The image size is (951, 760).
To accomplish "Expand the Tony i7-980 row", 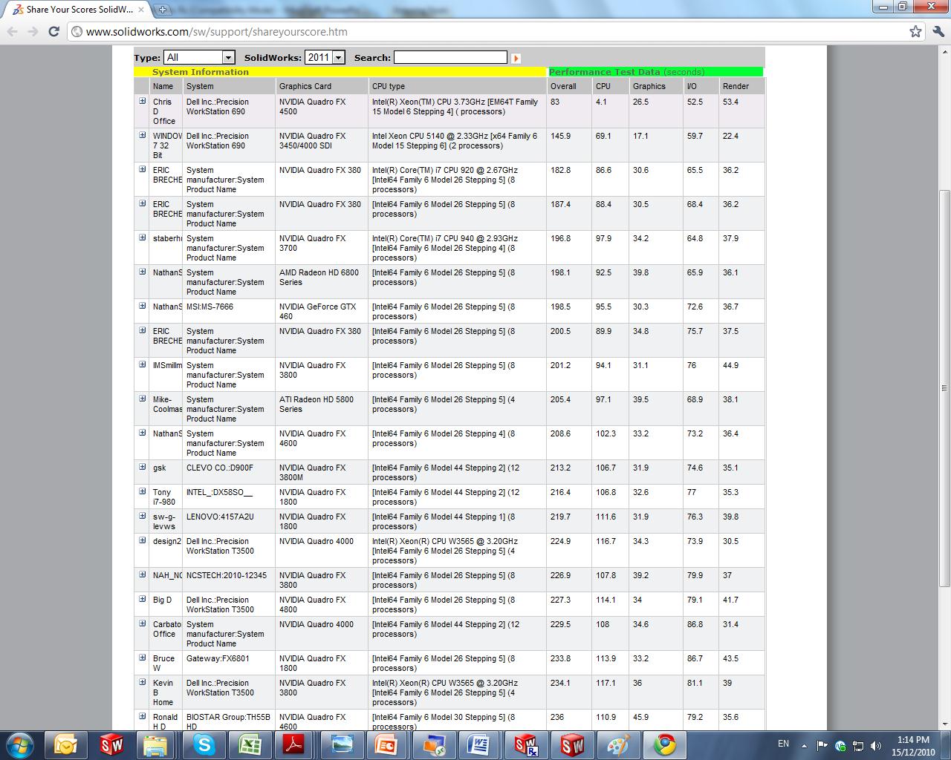I will [142, 491].
